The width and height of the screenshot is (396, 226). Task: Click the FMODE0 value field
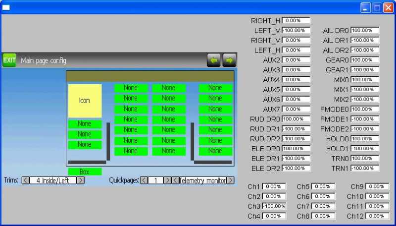[365, 109]
